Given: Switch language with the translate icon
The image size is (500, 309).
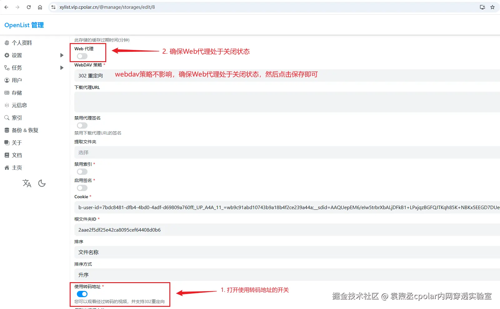Looking at the screenshot, I should coord(27,183).
